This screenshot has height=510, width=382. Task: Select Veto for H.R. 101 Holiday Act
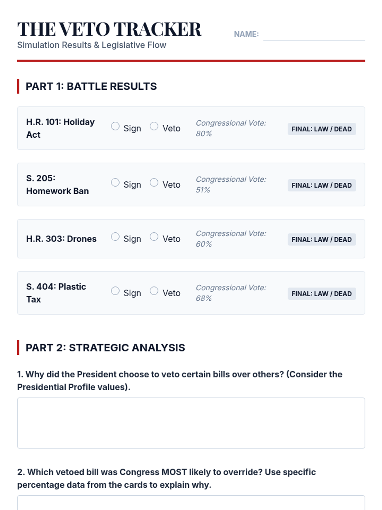(x=154, y=126)
